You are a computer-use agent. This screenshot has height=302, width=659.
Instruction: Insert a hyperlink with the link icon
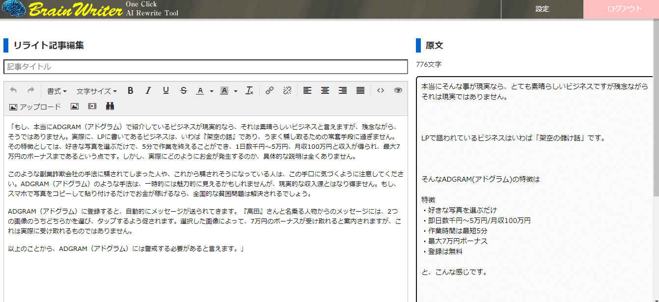tap(270, 91)
